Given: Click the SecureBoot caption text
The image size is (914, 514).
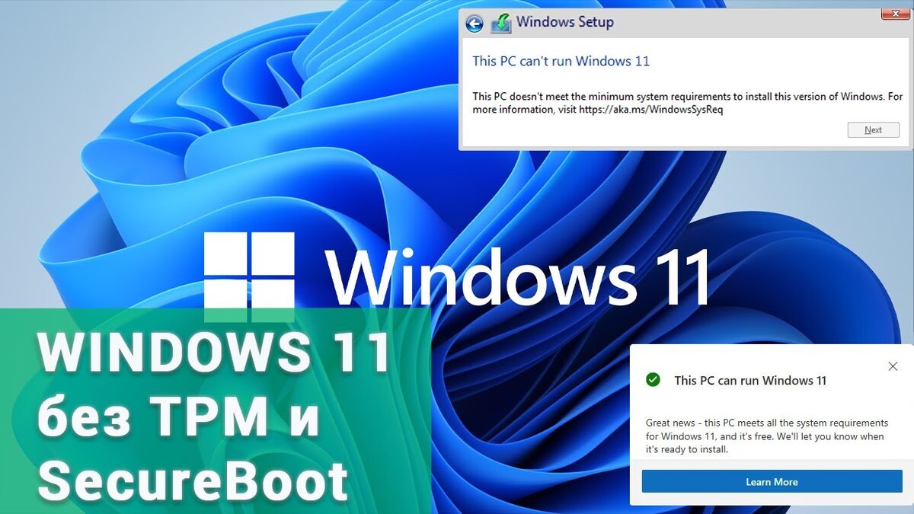Looking at the screenshot, I should pyautogui.click(x=193, y=480).
